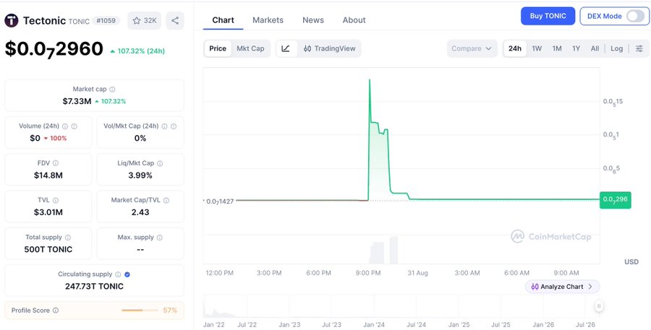
Task: Select the 1M time range
Action: (557, 48)
